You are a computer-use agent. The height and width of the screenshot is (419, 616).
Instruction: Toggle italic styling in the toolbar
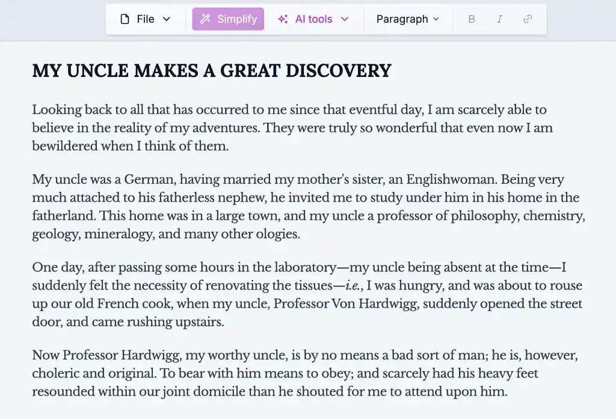(x=499, y=19)
